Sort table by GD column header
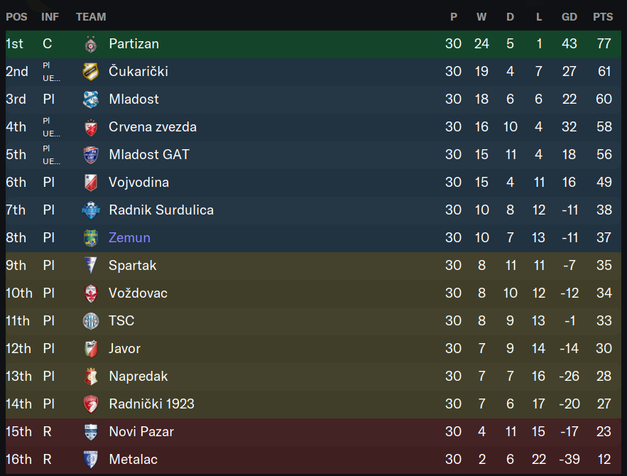 pyautogui.click(x=569, y=17)
